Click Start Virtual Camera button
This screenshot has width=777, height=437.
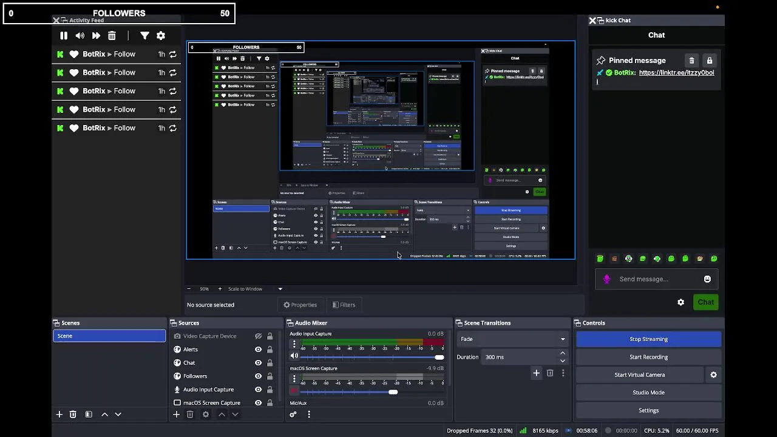coord(640,375)
